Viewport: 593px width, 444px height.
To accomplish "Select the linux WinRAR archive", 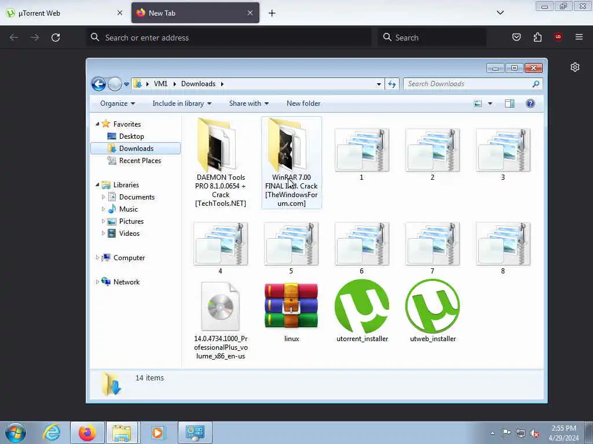I will click(x=291, y=312).
